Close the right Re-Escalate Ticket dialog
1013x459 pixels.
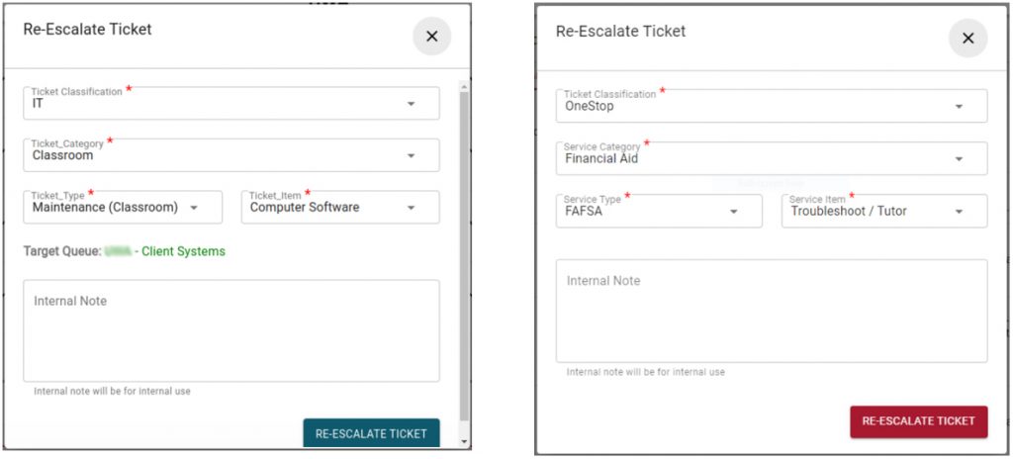coord(967,39)
